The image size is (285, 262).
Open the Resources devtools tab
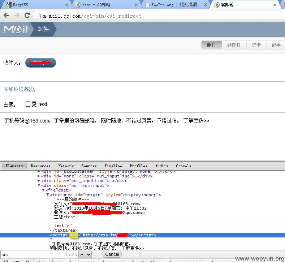click(x=40, y=166)
